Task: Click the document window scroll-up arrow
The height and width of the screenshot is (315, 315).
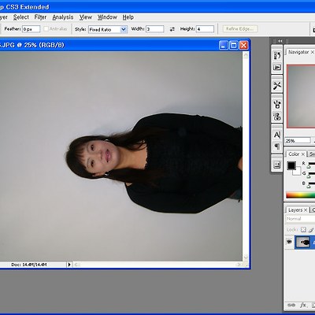Action: [246, 55]
